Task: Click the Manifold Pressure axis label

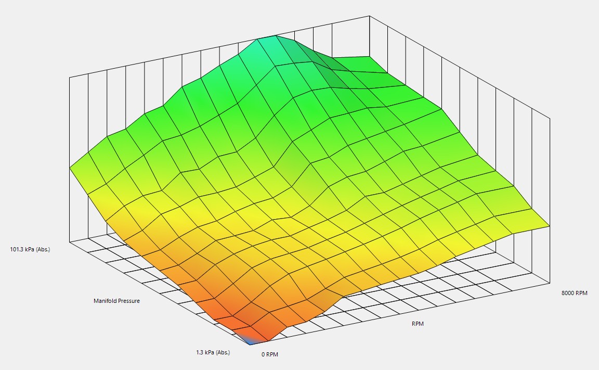Action: coord(116,301)
